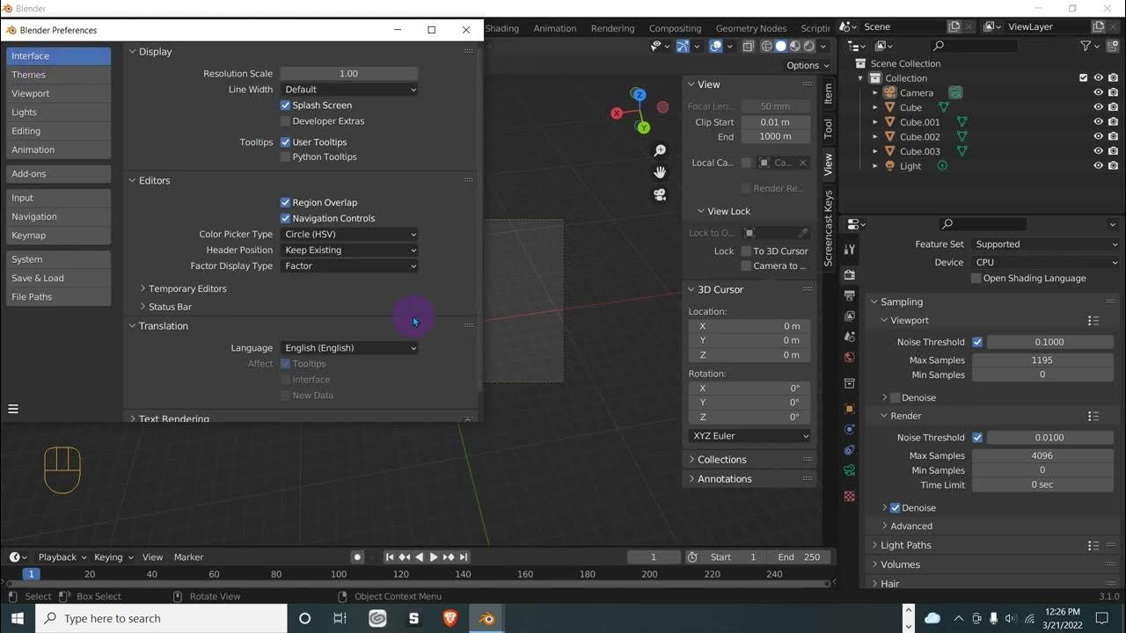Open the Tool properties tab icon

coord(849,250)
